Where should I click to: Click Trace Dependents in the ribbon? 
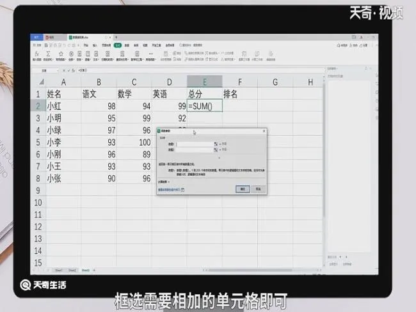(194, 59)
